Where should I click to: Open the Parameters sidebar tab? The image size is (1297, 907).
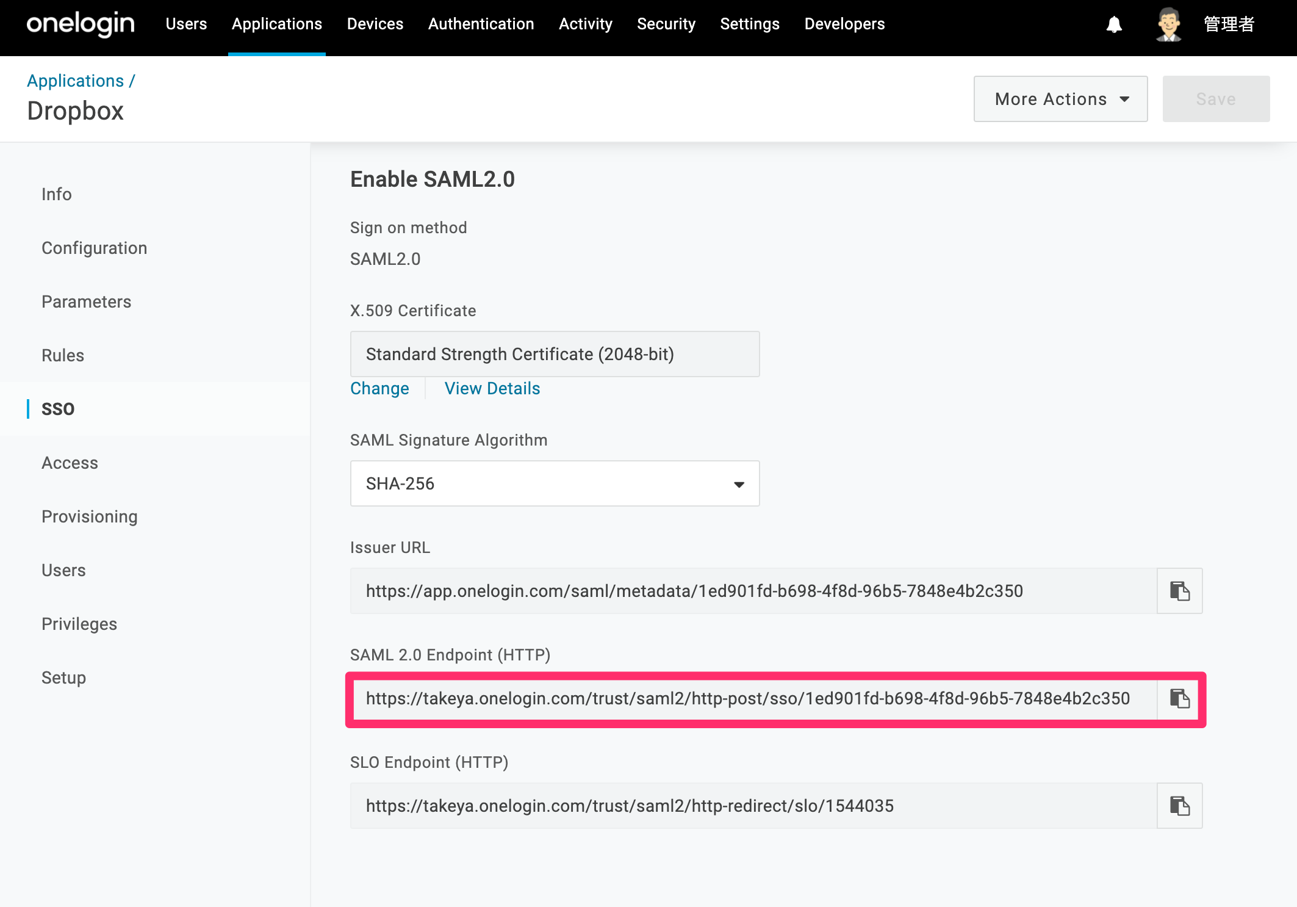click(87, 302)
